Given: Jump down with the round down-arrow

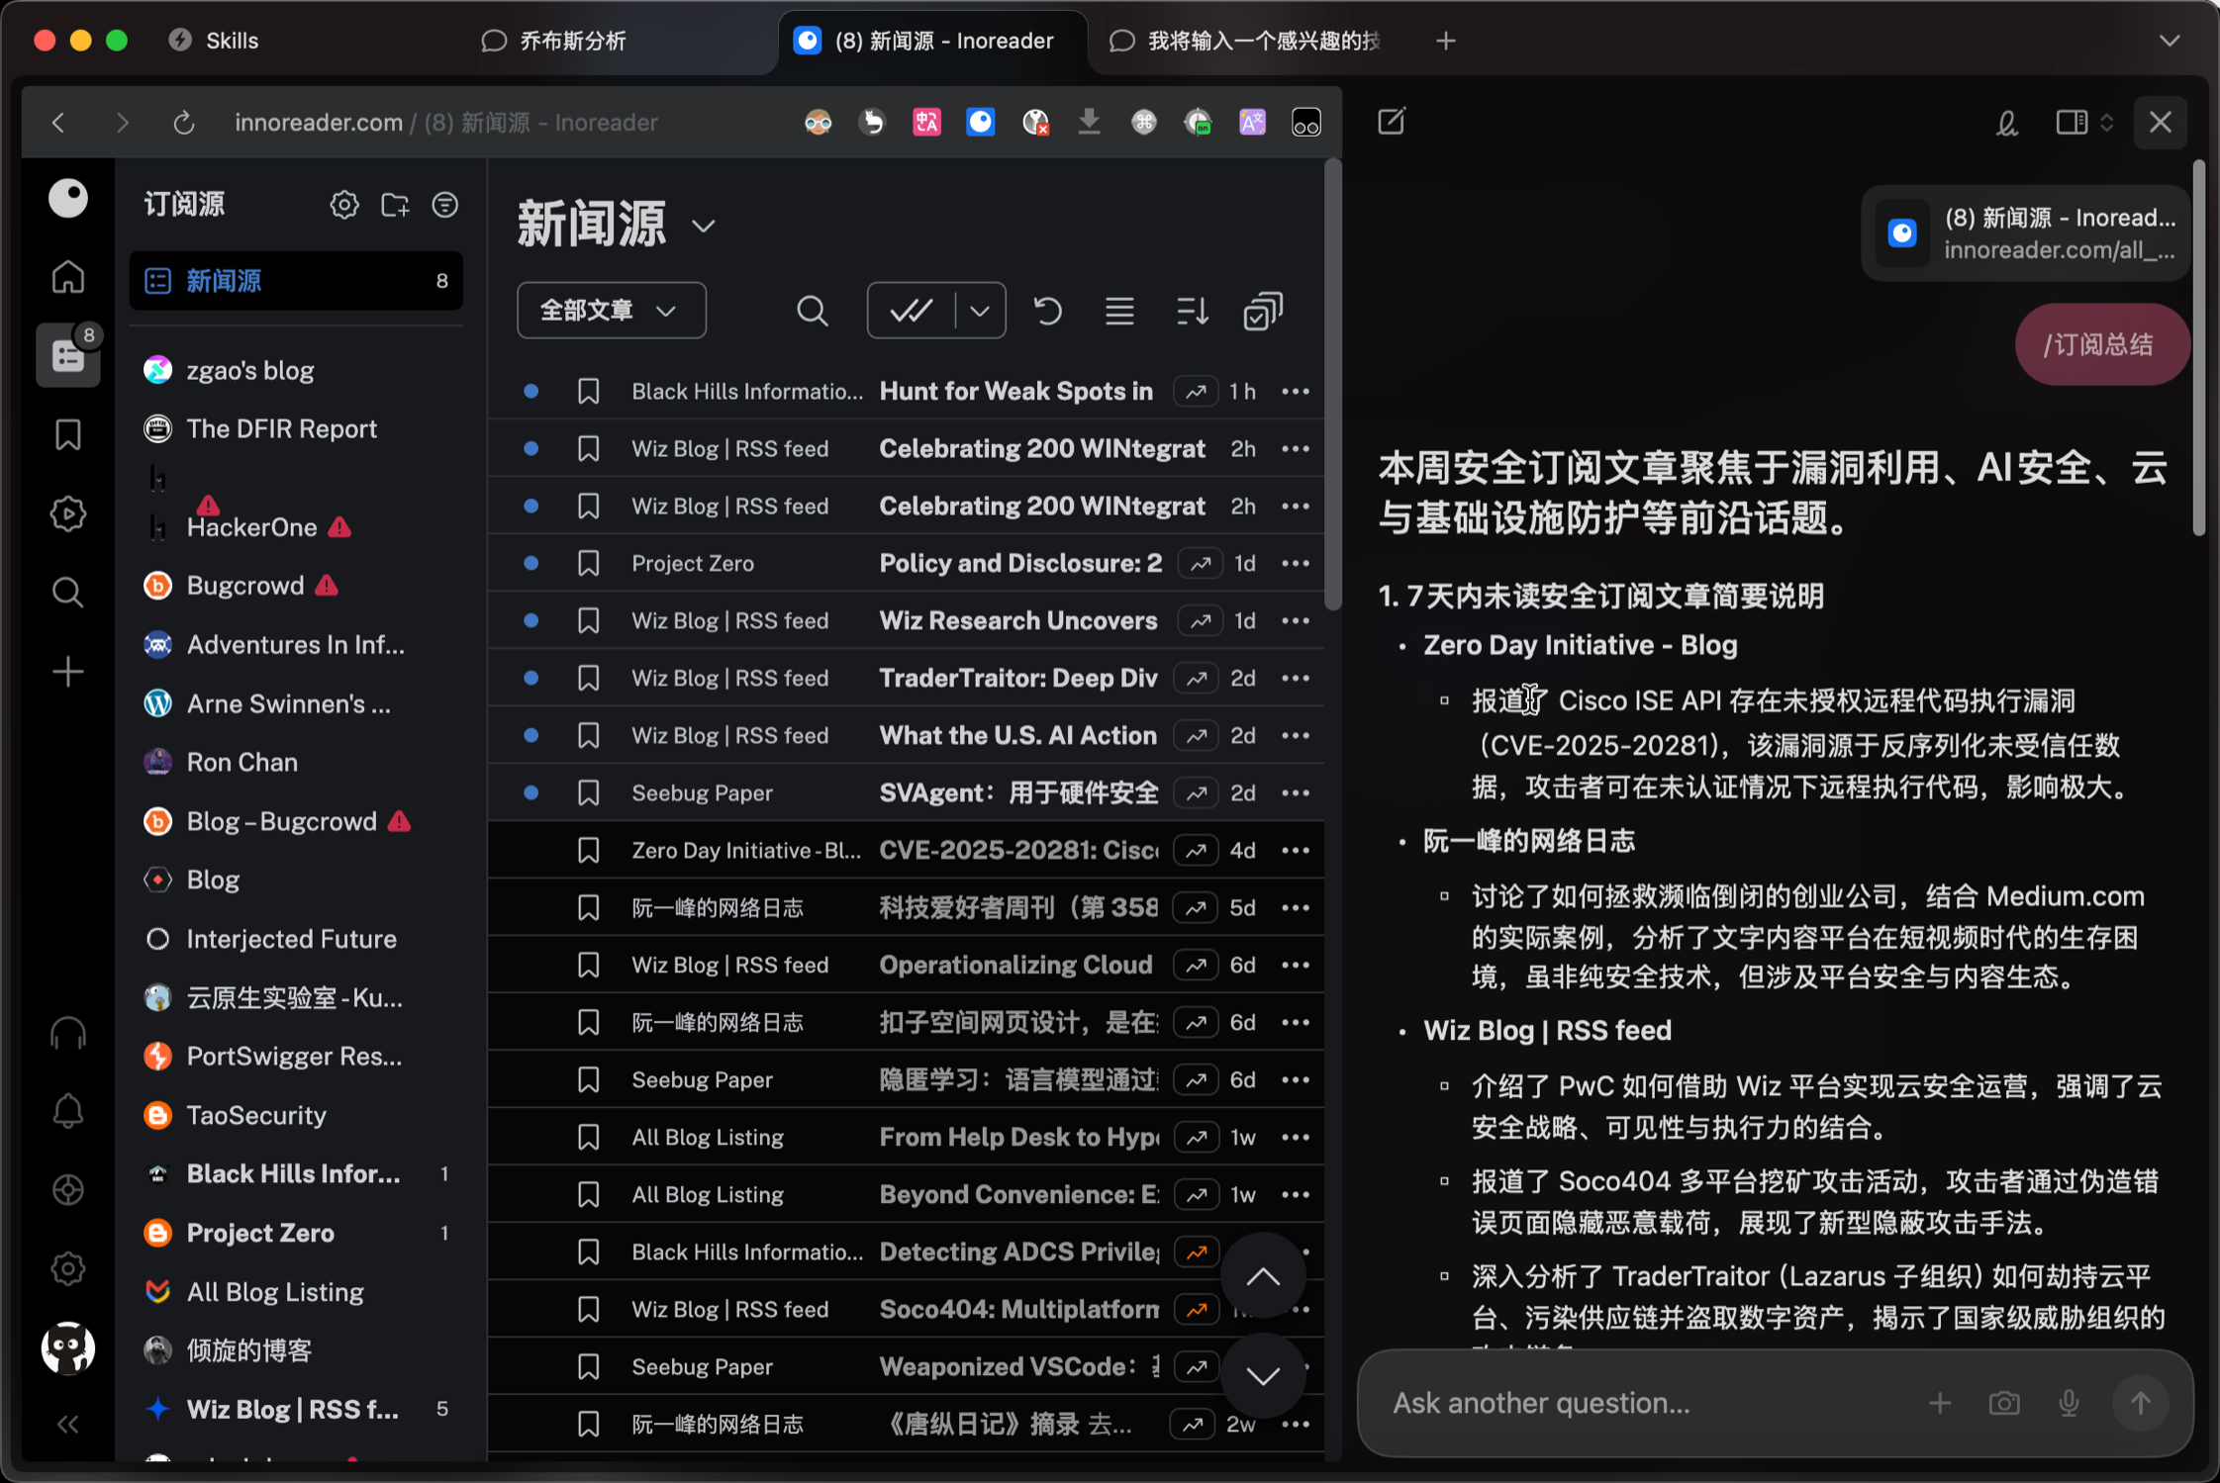Looking at the screenshot, I should (x=1263, y=1375).
